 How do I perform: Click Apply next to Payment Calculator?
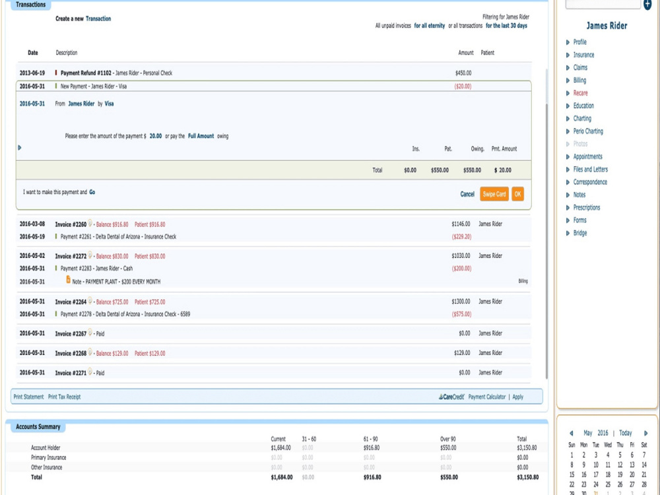tap(517, 397)
